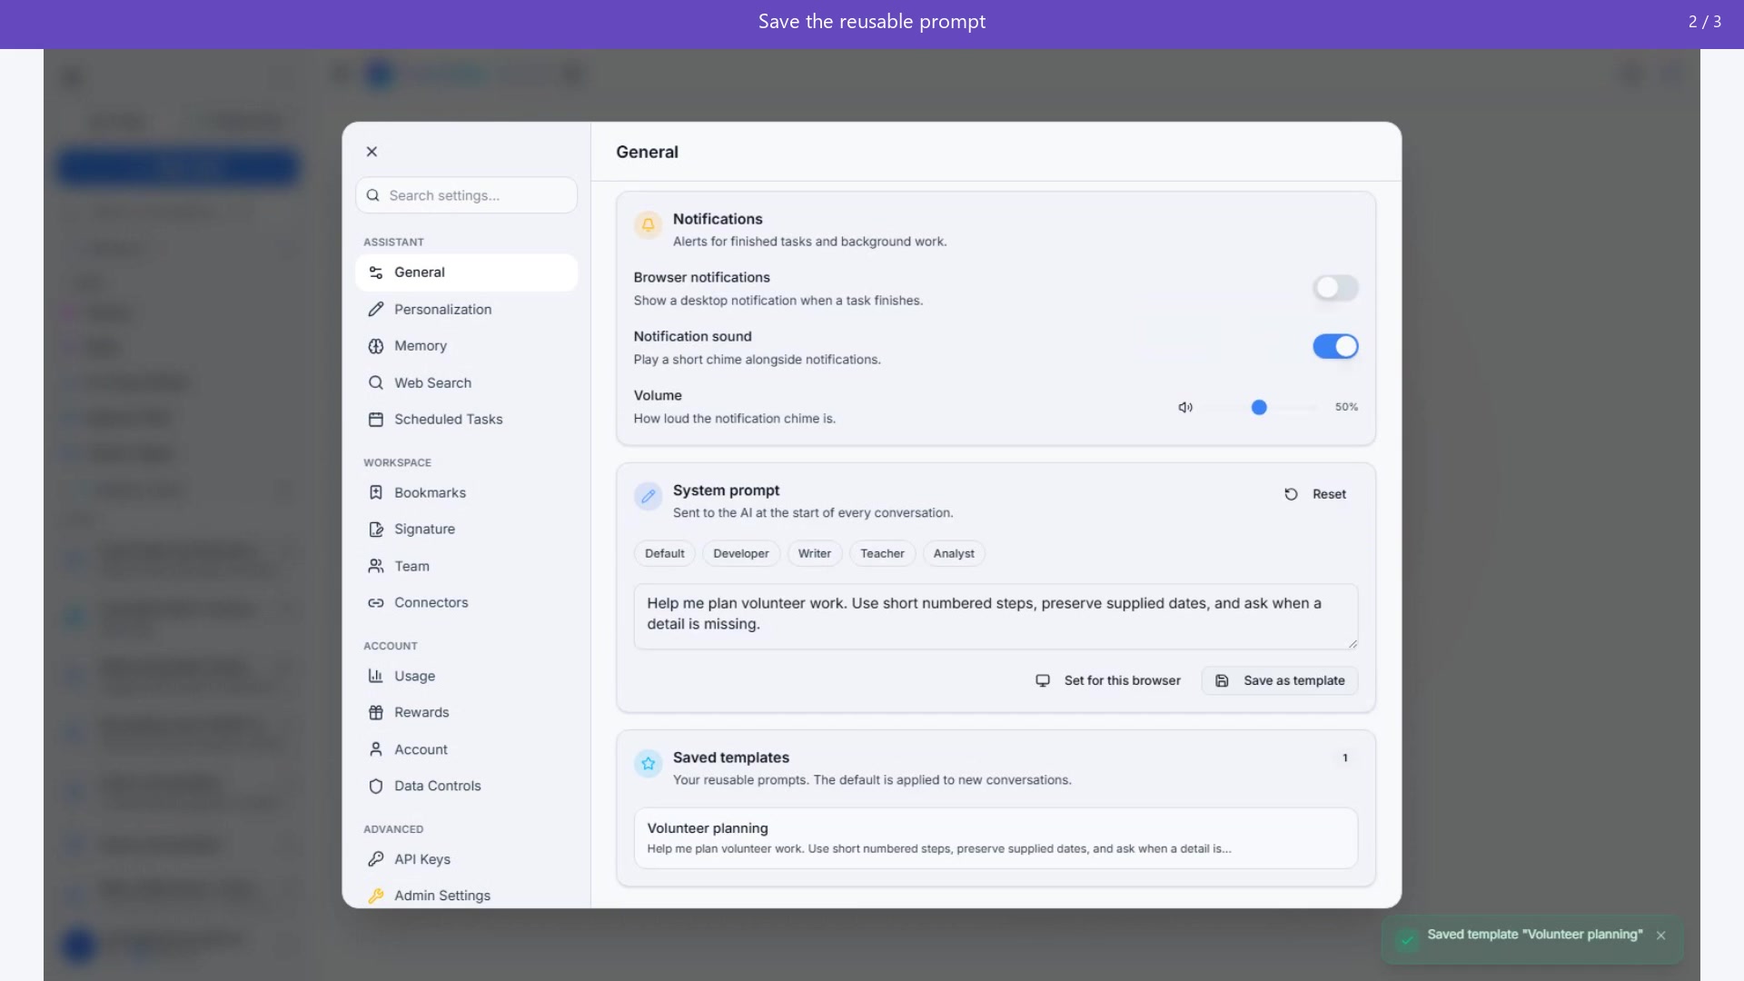This screenshot has height=981, width=1744.
Task: Enable the Browser notifications toggle
Action: (1335, 288)
